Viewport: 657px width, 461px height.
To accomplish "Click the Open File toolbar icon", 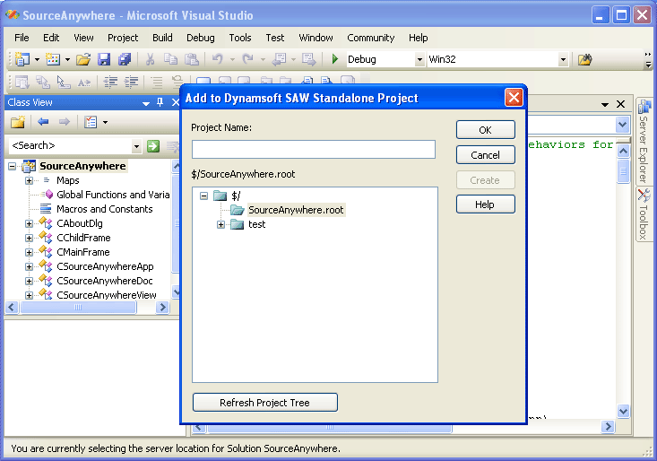I will click(x=82, y=59).
